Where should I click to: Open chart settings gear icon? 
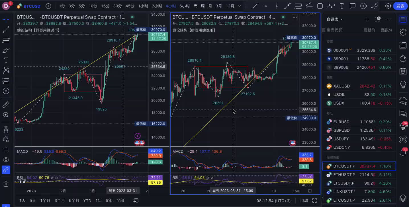click(x=388, y=6)
